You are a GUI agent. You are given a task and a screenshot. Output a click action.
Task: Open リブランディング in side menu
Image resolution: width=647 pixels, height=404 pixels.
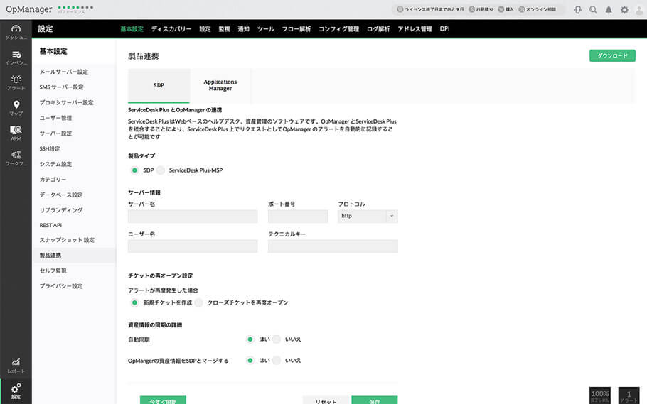click(61, 210)
